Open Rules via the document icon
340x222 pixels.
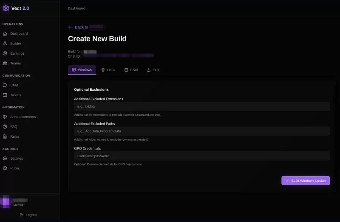tap(5, 136)
